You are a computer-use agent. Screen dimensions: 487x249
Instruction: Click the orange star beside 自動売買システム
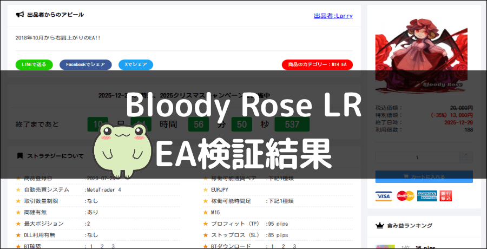click(x=18, y=190)
